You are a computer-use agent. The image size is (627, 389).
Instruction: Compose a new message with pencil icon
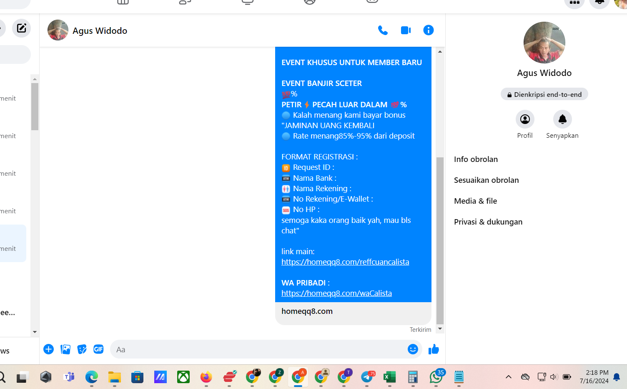click(21, 28)
